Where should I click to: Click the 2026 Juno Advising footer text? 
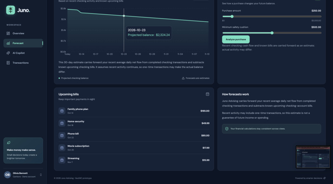[x=73, y=178]
